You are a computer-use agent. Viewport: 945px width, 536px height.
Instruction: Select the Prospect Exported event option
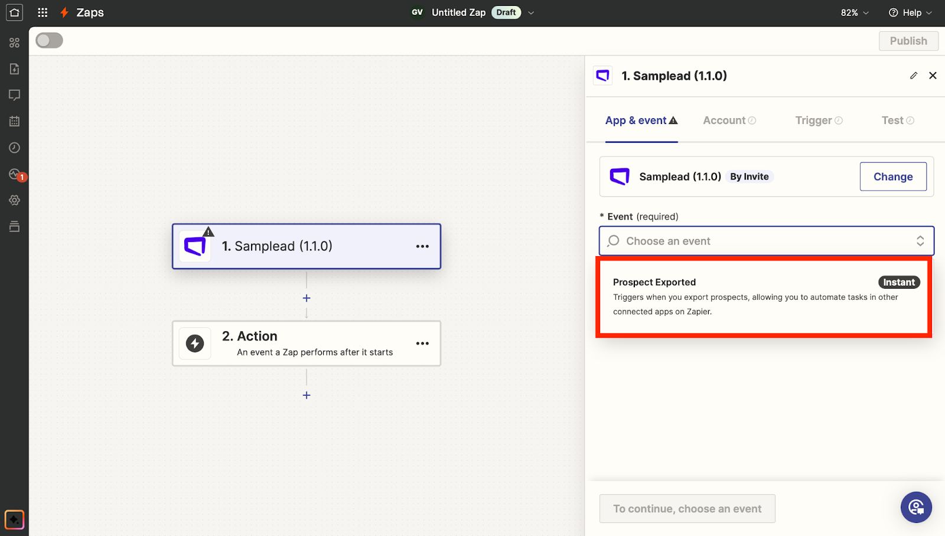coord(764,297)
